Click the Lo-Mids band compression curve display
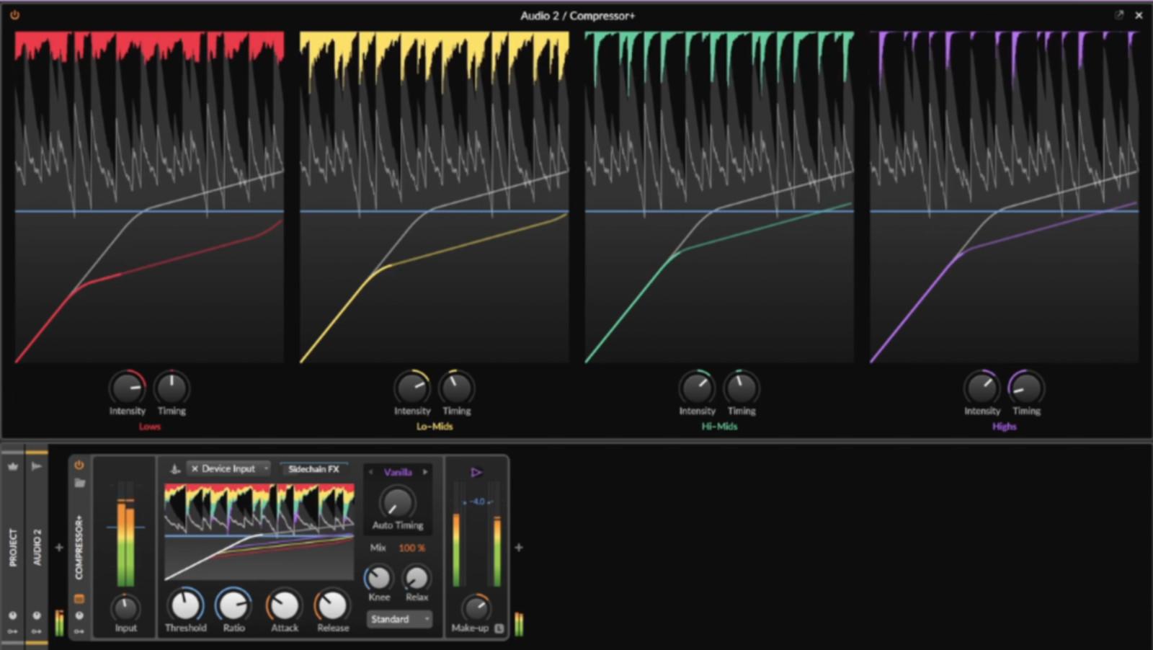The height and width of the screenshot is (650, 1153). click(435, 197)
